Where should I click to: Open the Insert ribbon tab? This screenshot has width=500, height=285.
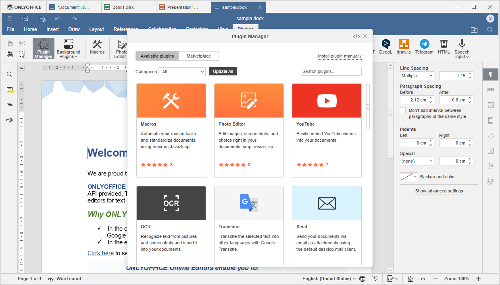click(x=52, y=29)
